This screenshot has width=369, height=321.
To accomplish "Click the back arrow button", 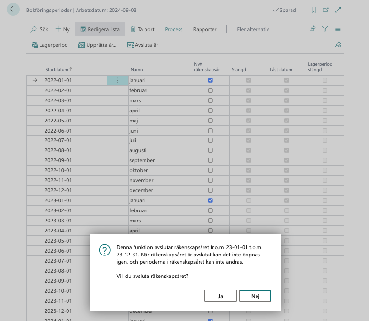I will (x=13, y=10).
